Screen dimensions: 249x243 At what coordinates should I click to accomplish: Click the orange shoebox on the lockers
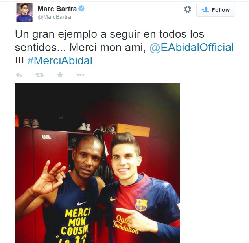coord(133,130)
